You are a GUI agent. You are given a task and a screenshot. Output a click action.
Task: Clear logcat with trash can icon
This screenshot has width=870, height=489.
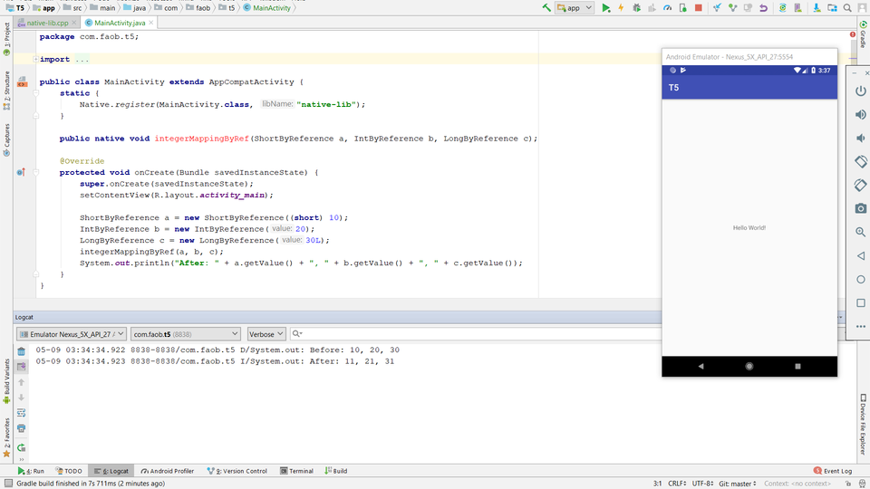pos(21,351)
